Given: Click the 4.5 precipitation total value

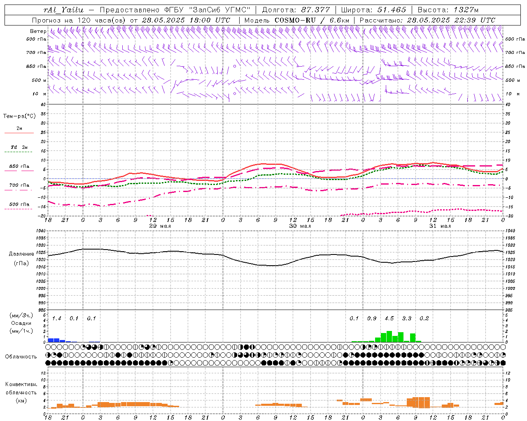Looking at the screenshot, I should [x=389, y=318].
